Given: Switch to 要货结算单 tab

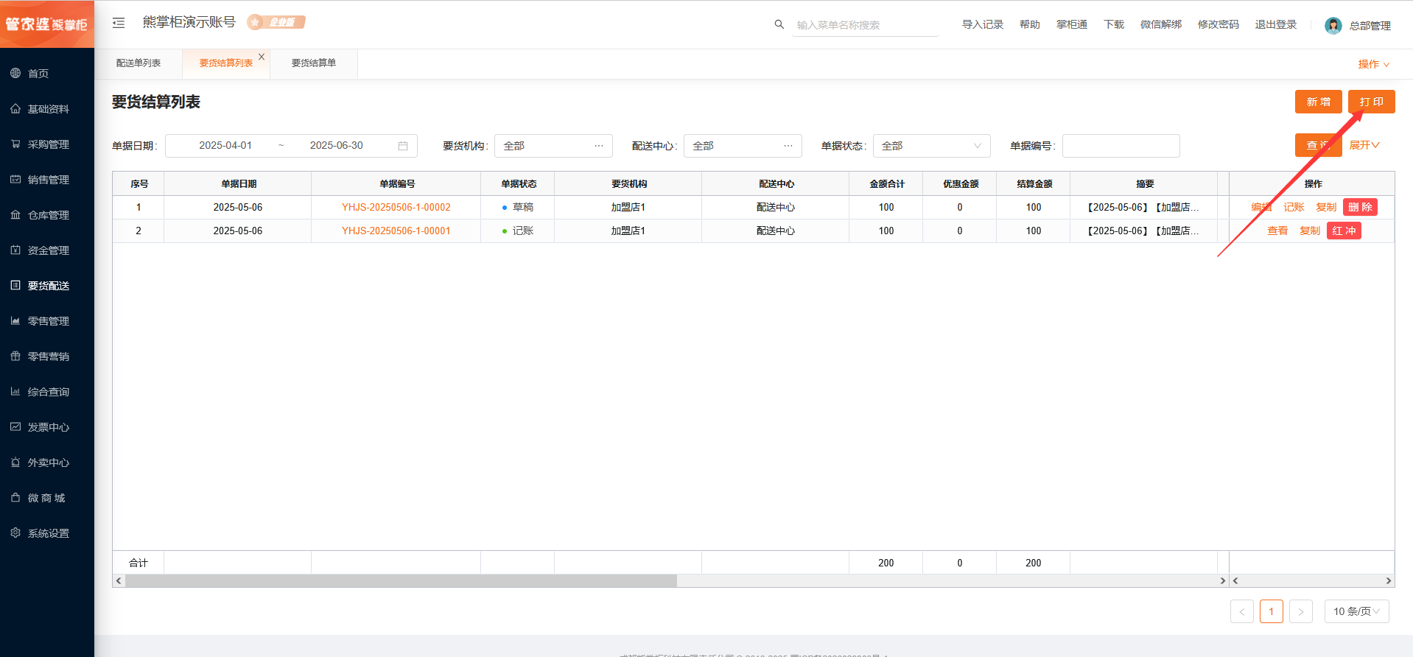Looking at the screenshot, I should [x=314, y=63].
